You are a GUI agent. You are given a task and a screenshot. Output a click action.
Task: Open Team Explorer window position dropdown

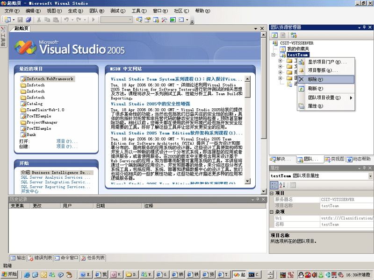(x=360, y=28)
